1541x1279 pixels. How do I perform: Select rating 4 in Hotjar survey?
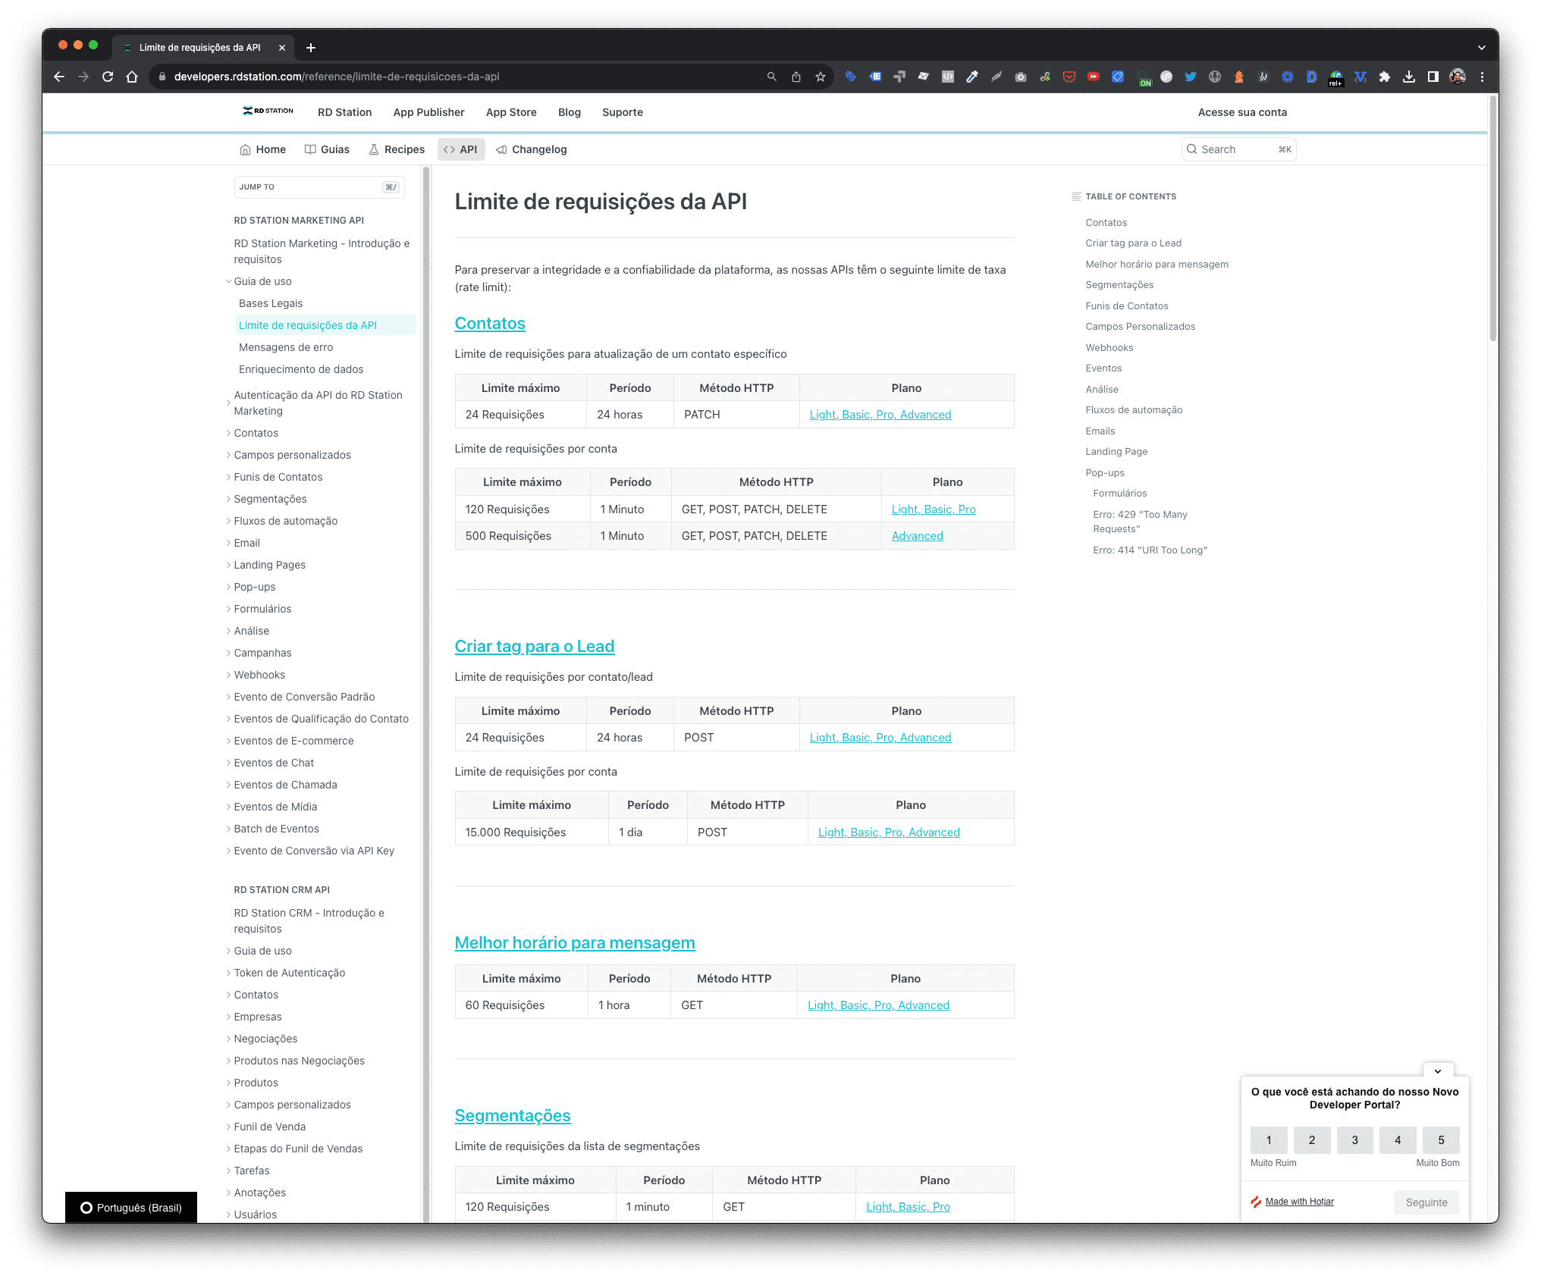pyautogui.click(x=1398, y=1140)
